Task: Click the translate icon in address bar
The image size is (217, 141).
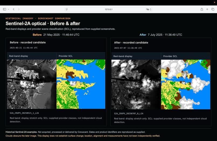Action: (147, 9)
